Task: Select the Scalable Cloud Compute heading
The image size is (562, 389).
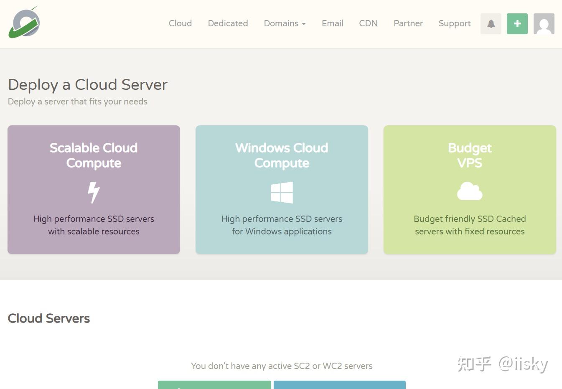Action: (94, 155)
